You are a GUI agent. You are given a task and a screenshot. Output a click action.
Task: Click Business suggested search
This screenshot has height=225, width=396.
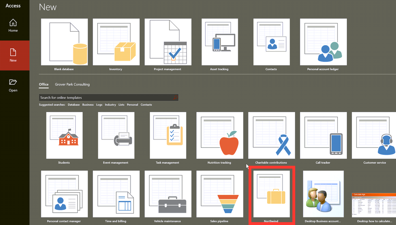(x=88, y=105)
